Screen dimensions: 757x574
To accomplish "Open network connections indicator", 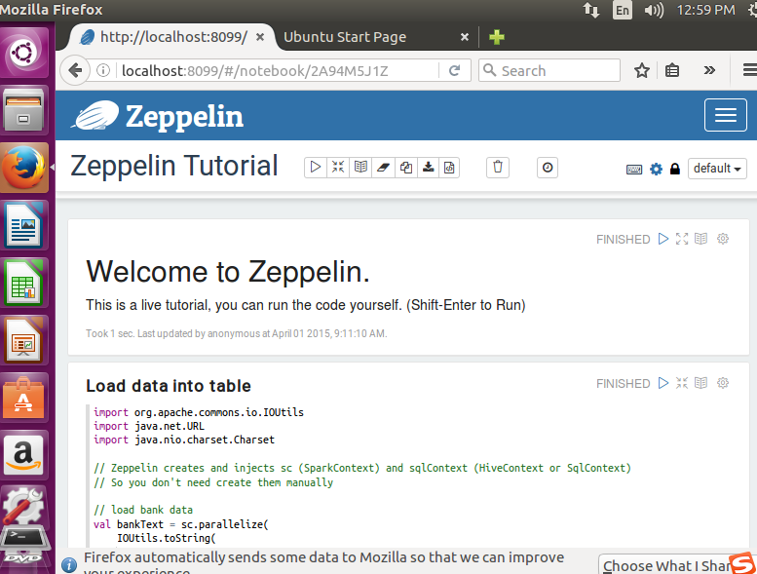I will click(x=591, y=10).
